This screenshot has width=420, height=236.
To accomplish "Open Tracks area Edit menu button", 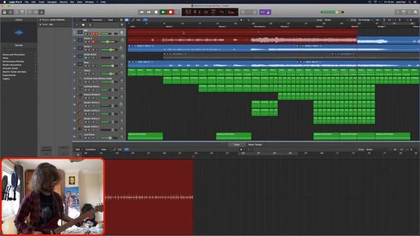I will [85, 20].
